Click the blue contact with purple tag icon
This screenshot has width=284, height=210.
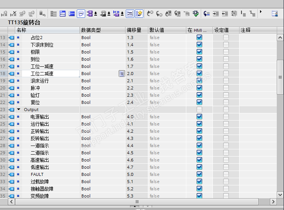(x=116, y=14)
